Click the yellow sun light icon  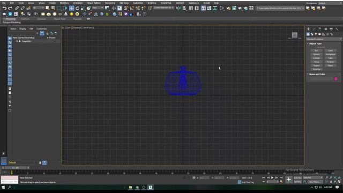[x=71, y=14]
